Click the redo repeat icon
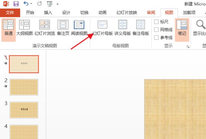Screen dimensions: 206x139 tap(39, 4)
